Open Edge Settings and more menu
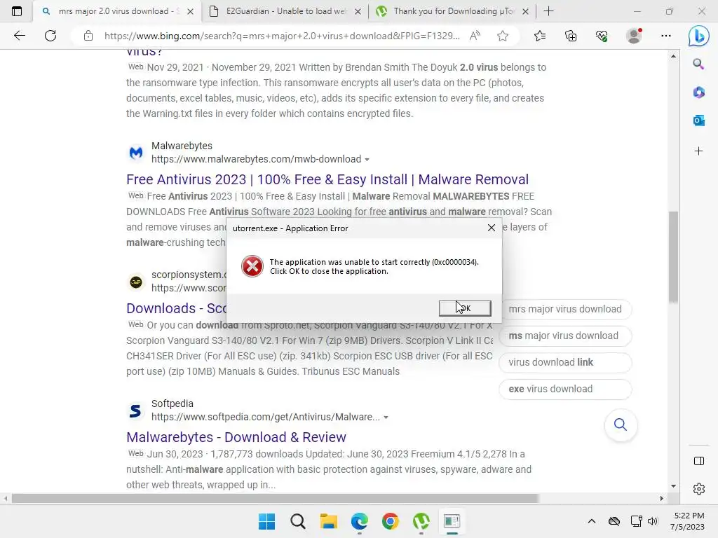The height and width of the screenshot is (538, 718). coord(666,36)
